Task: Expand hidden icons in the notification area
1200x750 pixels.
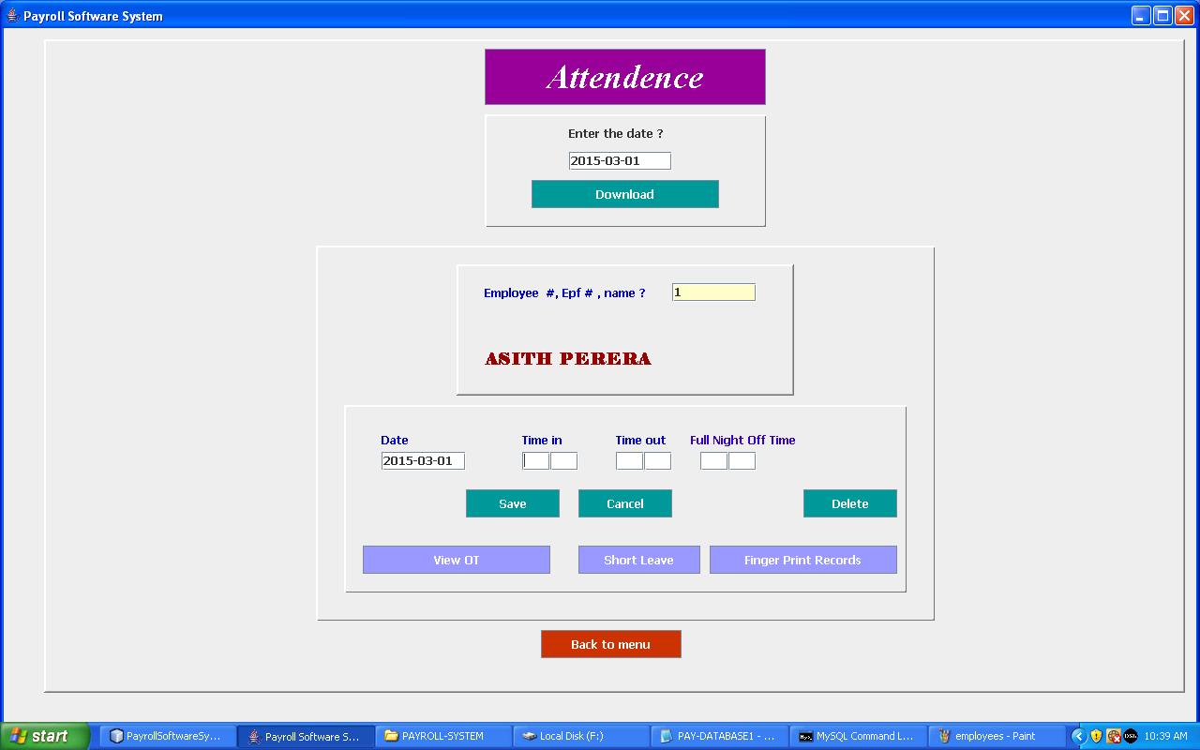Action: [1079, 736]
